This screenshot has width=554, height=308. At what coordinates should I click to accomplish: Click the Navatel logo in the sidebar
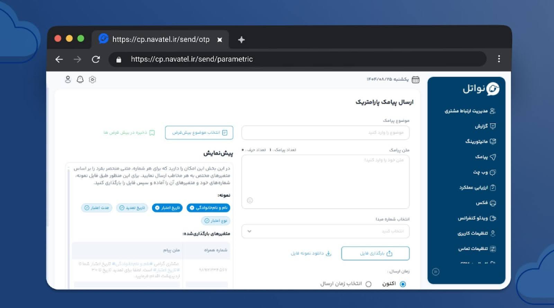[x=481, y=89]
